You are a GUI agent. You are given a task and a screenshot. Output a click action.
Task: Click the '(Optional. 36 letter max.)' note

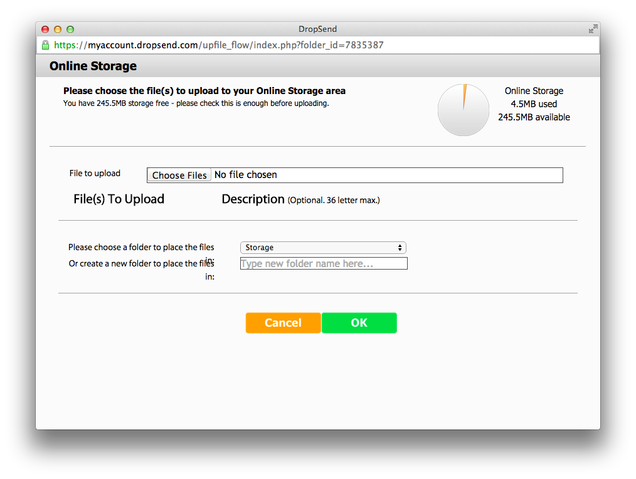click(334, 201)
